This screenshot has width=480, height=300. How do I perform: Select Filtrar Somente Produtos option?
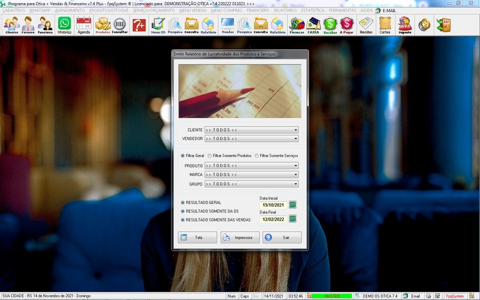click(x=209, y=155)
